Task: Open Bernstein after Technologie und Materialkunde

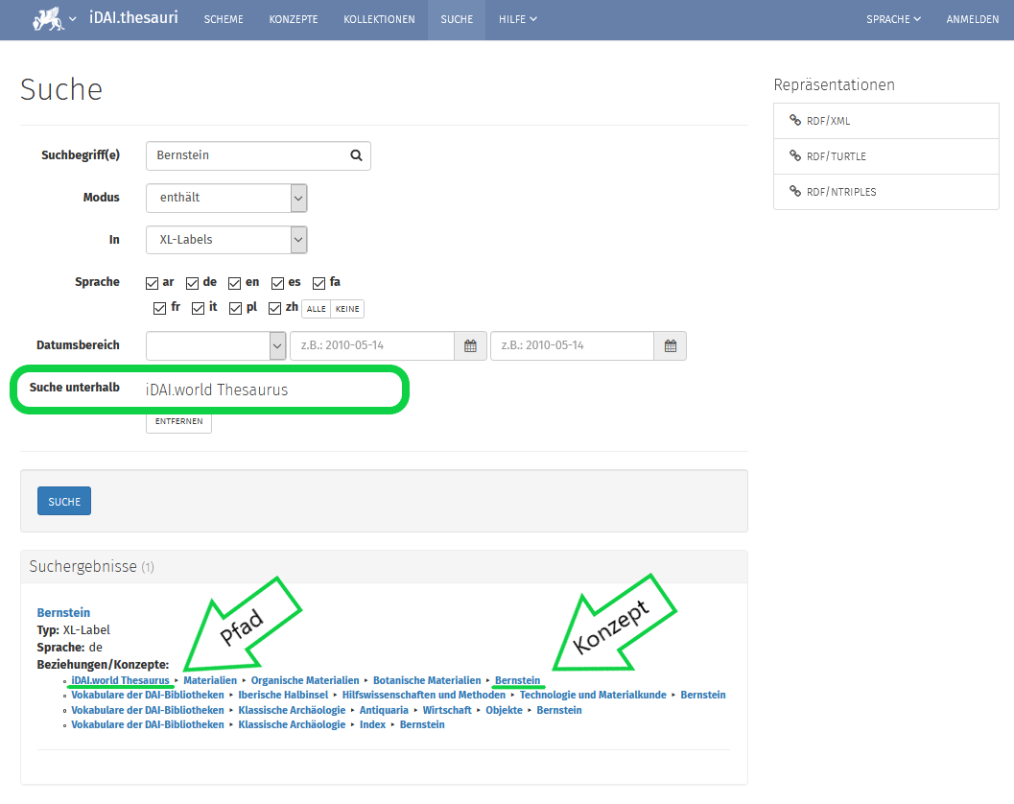Action: tap(703, 695)
